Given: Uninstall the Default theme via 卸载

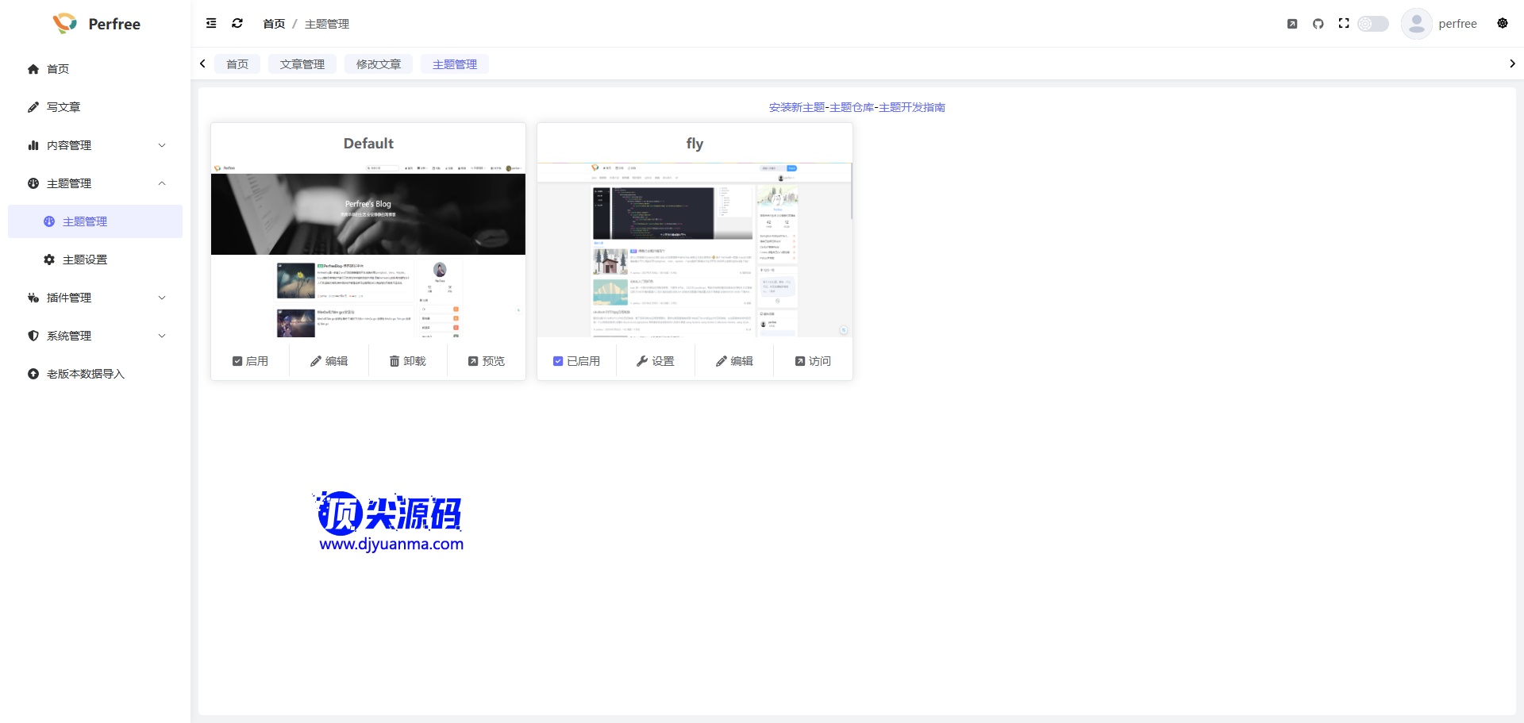Looking at the screenshot, I should 407,361.
